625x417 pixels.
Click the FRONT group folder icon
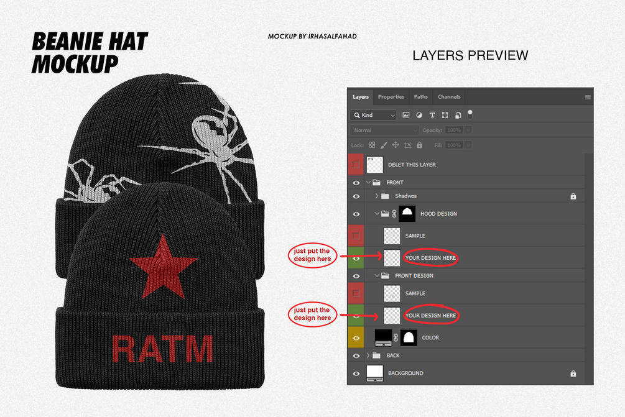tap(376, 183)
